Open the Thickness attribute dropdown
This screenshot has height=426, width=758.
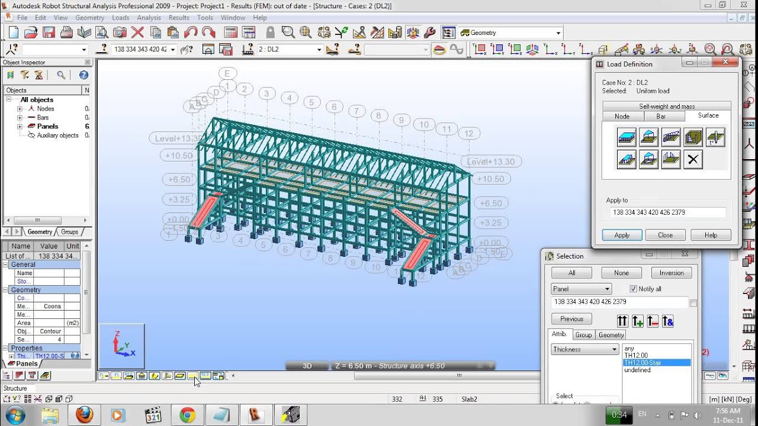point(585,349)
